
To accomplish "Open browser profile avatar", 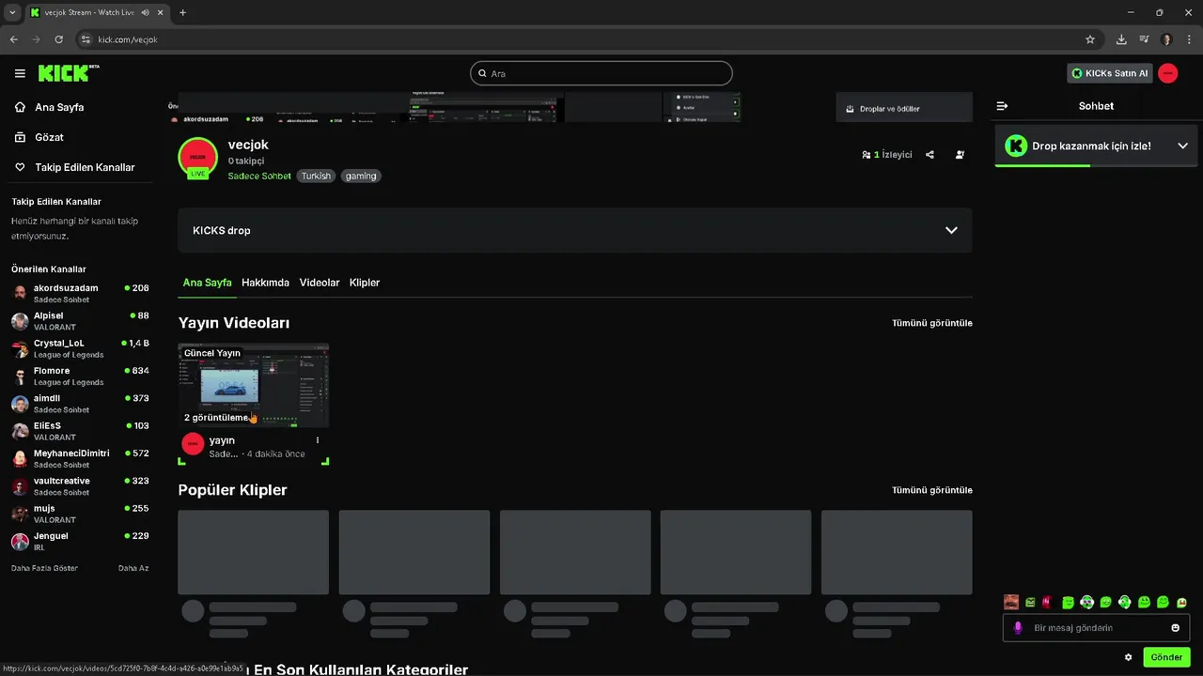I will 1167,39.
